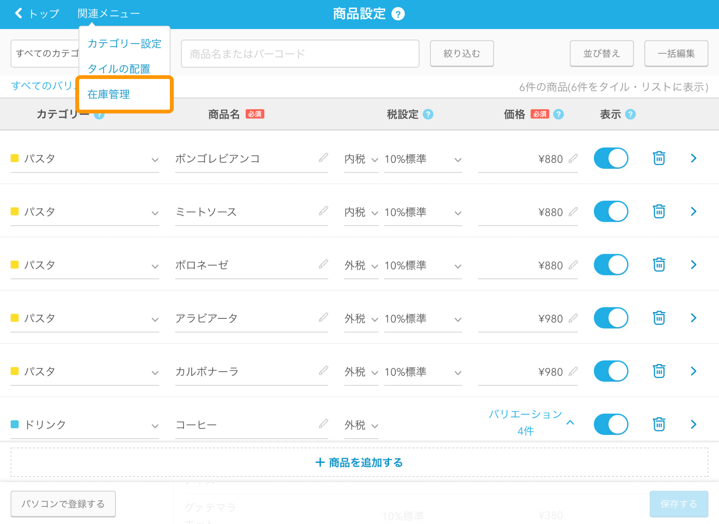
Task: Toggle display switch for ボロネーゼ
Action: (611, 265)
